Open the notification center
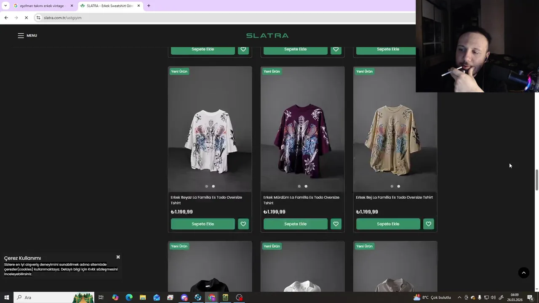Screen dimensions: 539x303 530,298
